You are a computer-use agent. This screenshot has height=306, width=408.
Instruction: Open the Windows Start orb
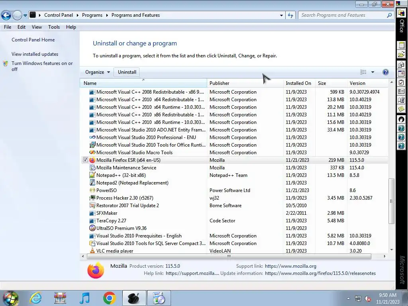coord(10,298)
